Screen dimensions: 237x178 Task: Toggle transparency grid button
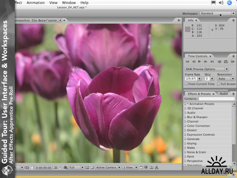point(92,168)
